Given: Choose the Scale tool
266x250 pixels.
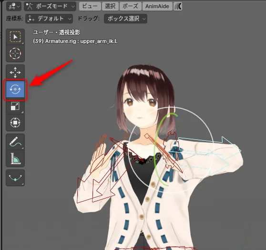Looking at the screenshot, I should (15, 106).
